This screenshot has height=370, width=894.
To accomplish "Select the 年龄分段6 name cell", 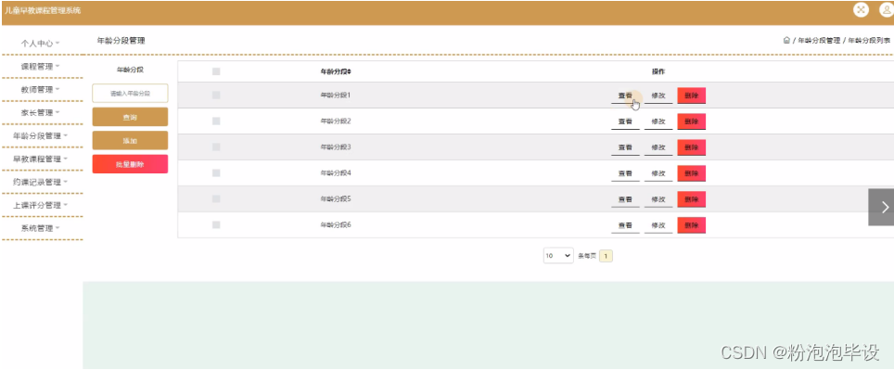I will [x=336, y=224].
